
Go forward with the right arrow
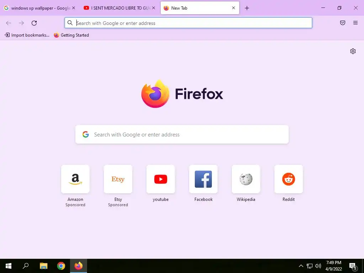[x=21, y=23]
